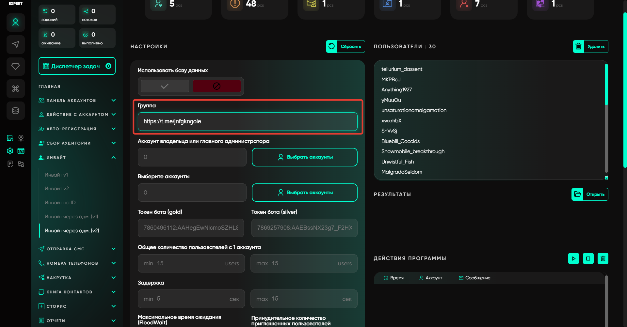627x327 pixels.
Task: Click the Группа link input field
Action: pos(248,121)
